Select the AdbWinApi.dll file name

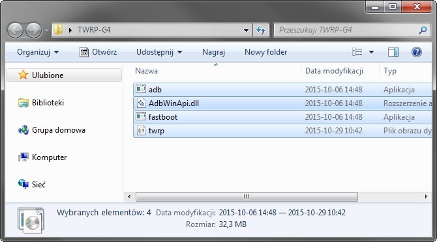pyautogui.click(x=173, y=103)
